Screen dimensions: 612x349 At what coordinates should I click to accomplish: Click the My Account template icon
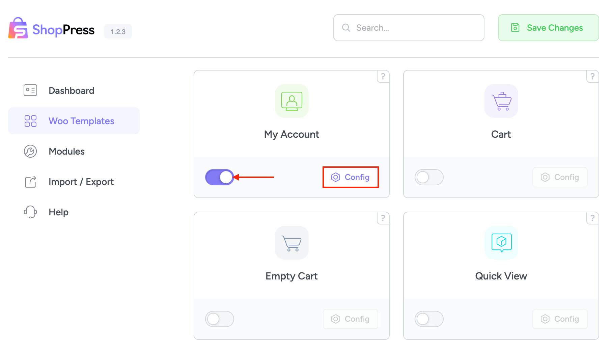[291, 101]
